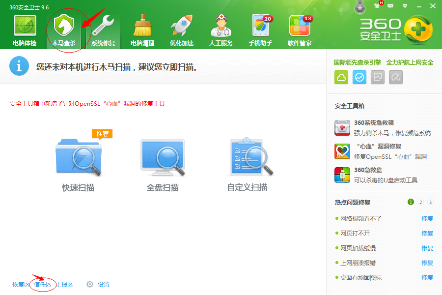The width and height of the screenshot is (442, 295).
Task: Open 手机助手 phone icon
Action: point(260,27)
